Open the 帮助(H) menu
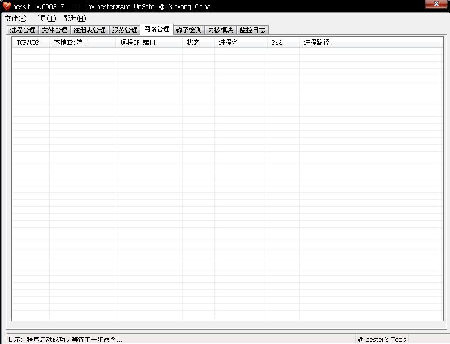The height and width of the screenshot is (344, 450). 74,19
